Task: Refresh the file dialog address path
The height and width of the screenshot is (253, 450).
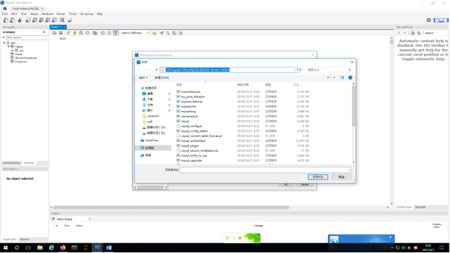Action: 301,69
